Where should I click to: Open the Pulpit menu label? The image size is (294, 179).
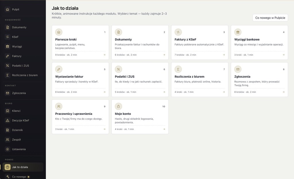[16, 9]
